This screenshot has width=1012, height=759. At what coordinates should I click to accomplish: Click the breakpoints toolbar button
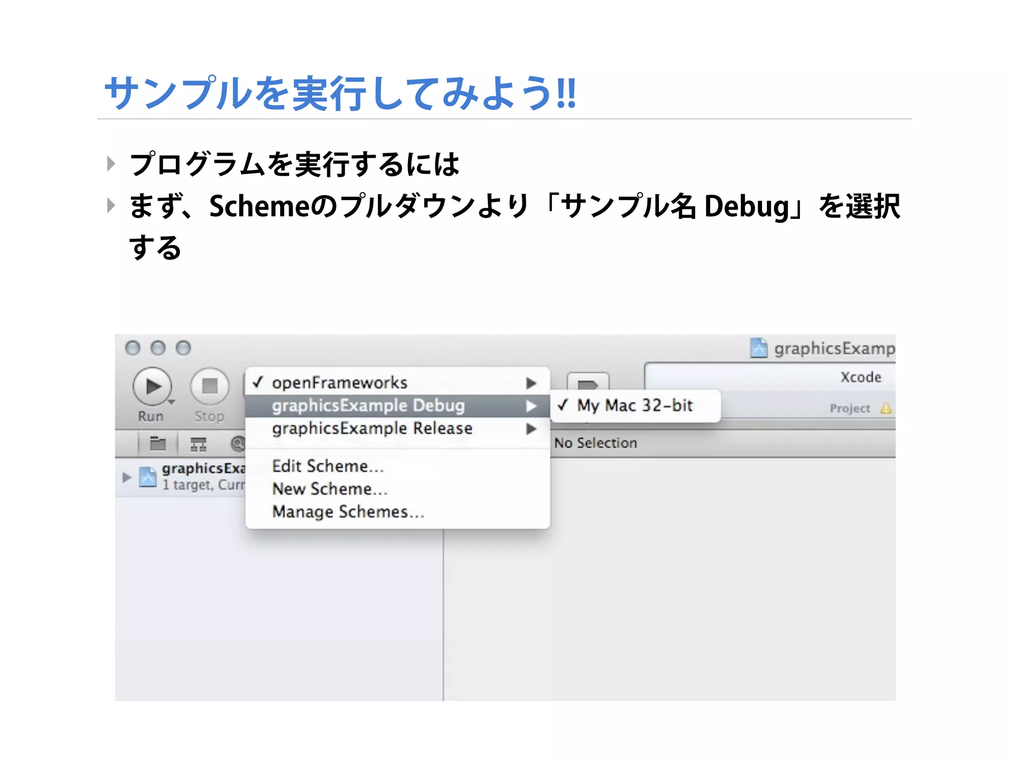click(588, 383)
